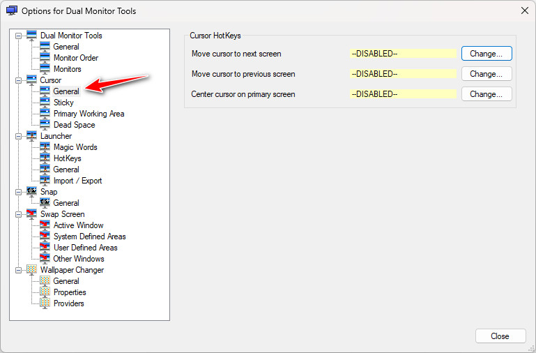Open Import / Export page
Viewport: 536px width, 353px height.
[x=77, y=181]
